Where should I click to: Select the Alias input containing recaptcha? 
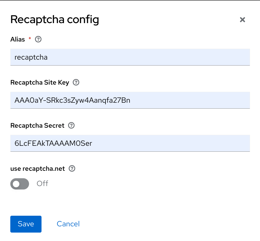(x=130, y=57)
